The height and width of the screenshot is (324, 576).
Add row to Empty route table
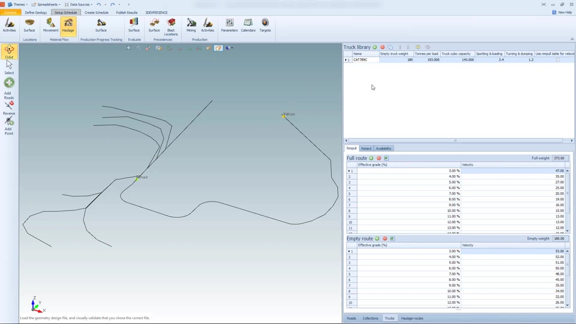point(377,238)
